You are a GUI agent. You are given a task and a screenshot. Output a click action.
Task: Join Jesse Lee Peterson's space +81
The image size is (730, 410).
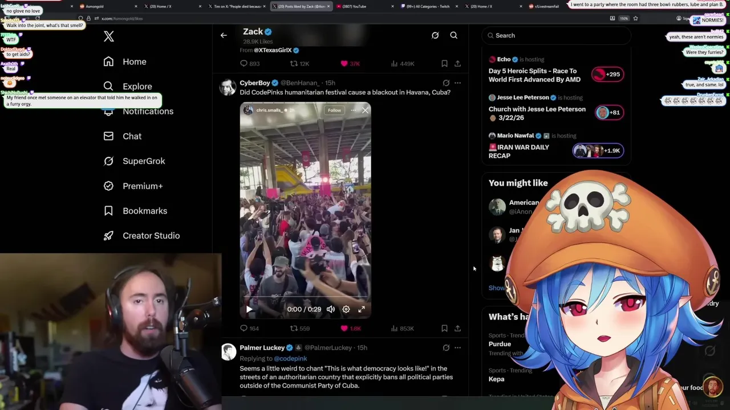609,112
